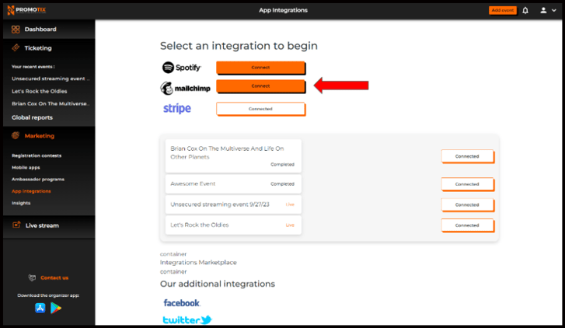The image size is (565, 328).
Task: Select the Awesome Event row
Action: point(233,184)
